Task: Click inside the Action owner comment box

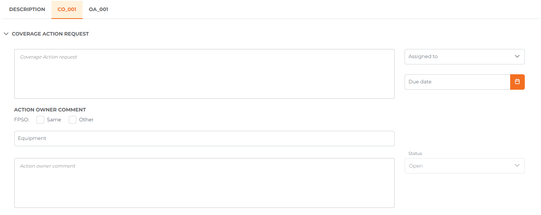Action: 204,183
